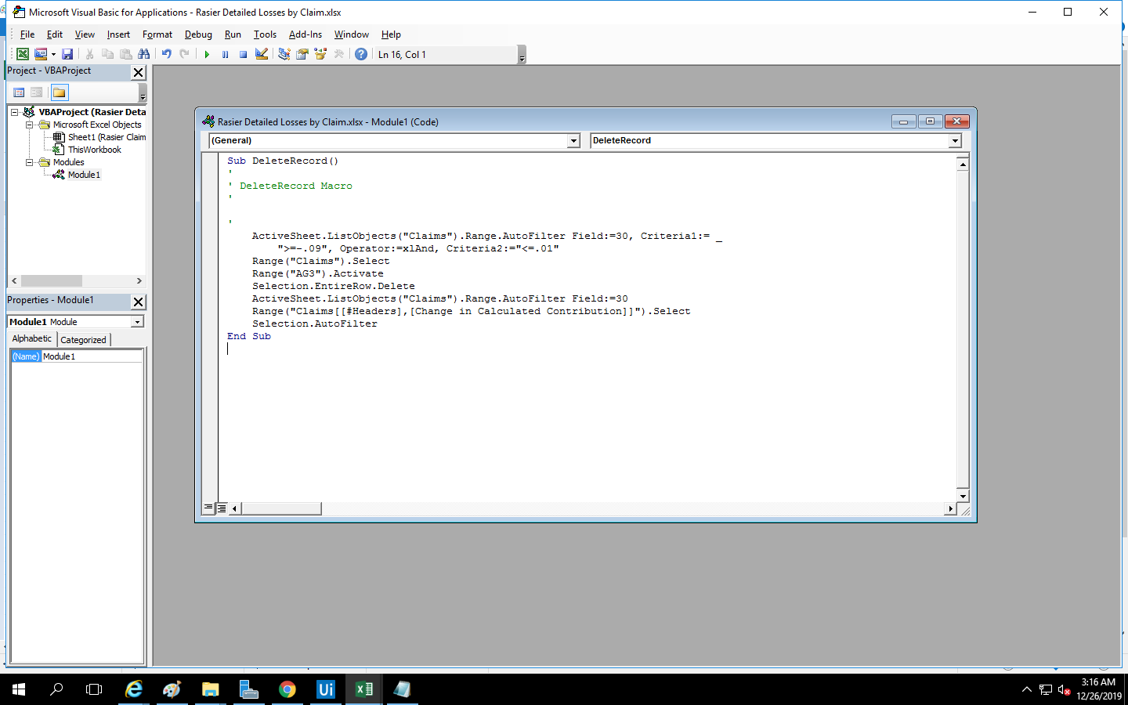Close the Project - VBAProject panel

pos(139,72)
